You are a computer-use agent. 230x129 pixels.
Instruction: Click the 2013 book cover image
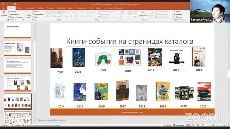click(199, 57)
